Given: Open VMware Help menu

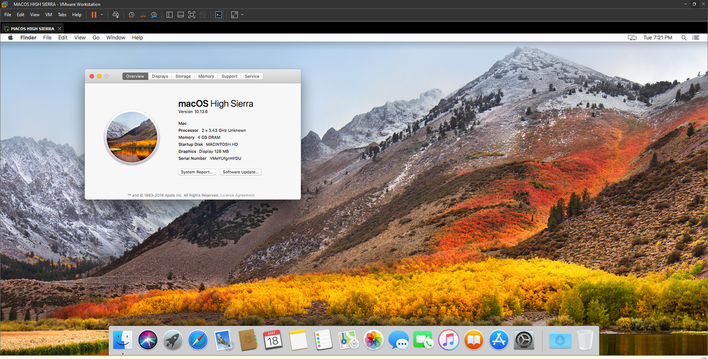Looking at the screenshot, I should click(77, 15).
